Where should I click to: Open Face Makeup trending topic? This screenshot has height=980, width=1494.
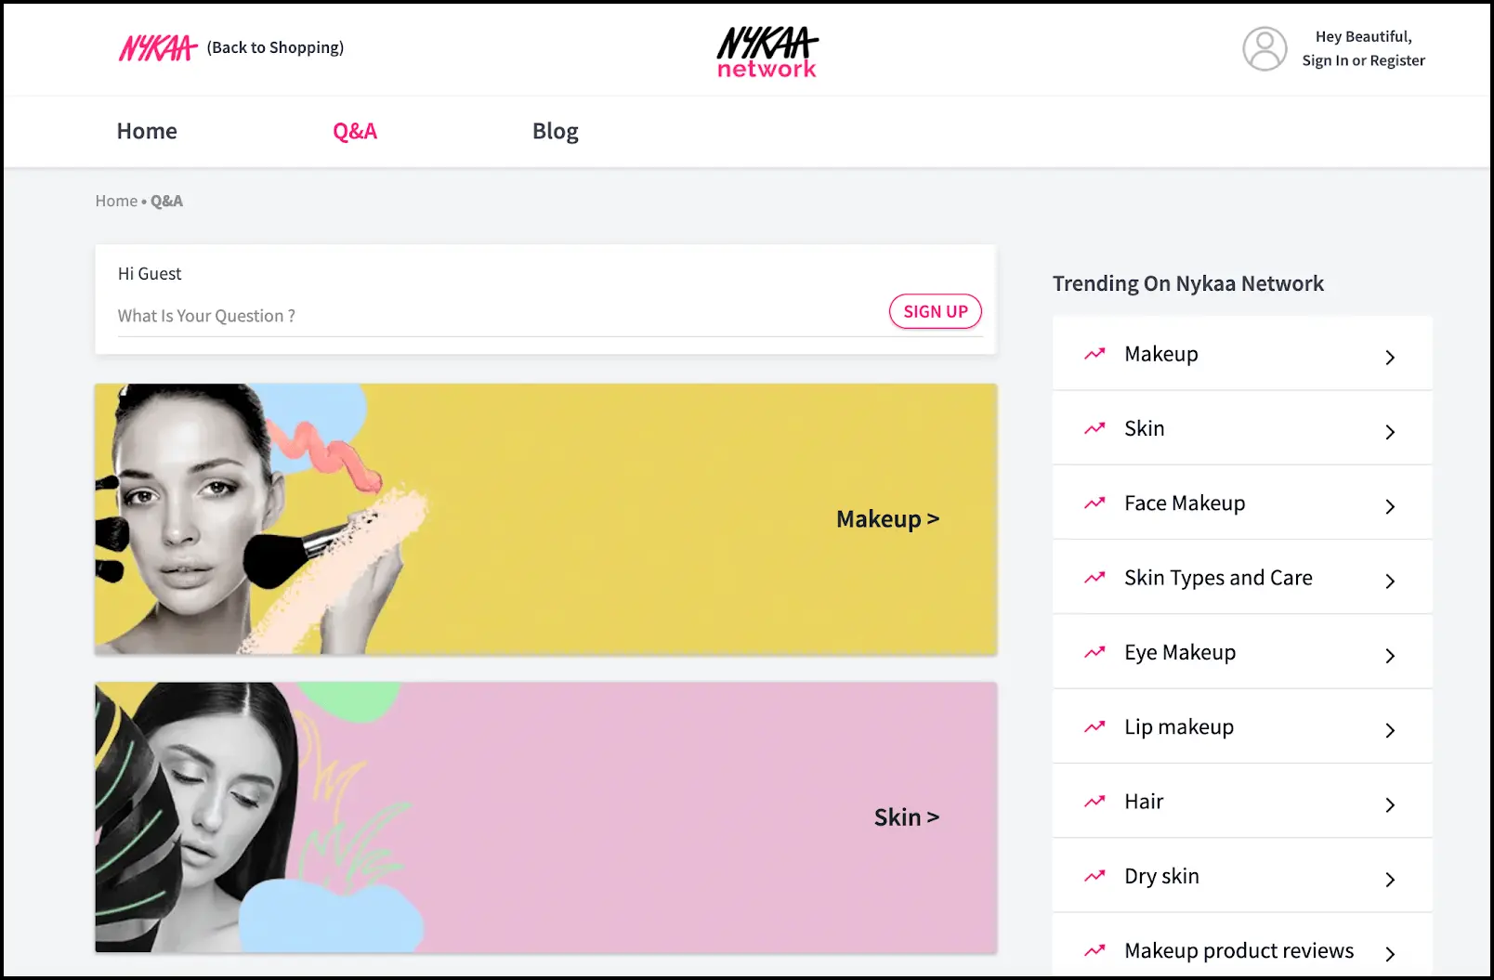point(1185,503)
